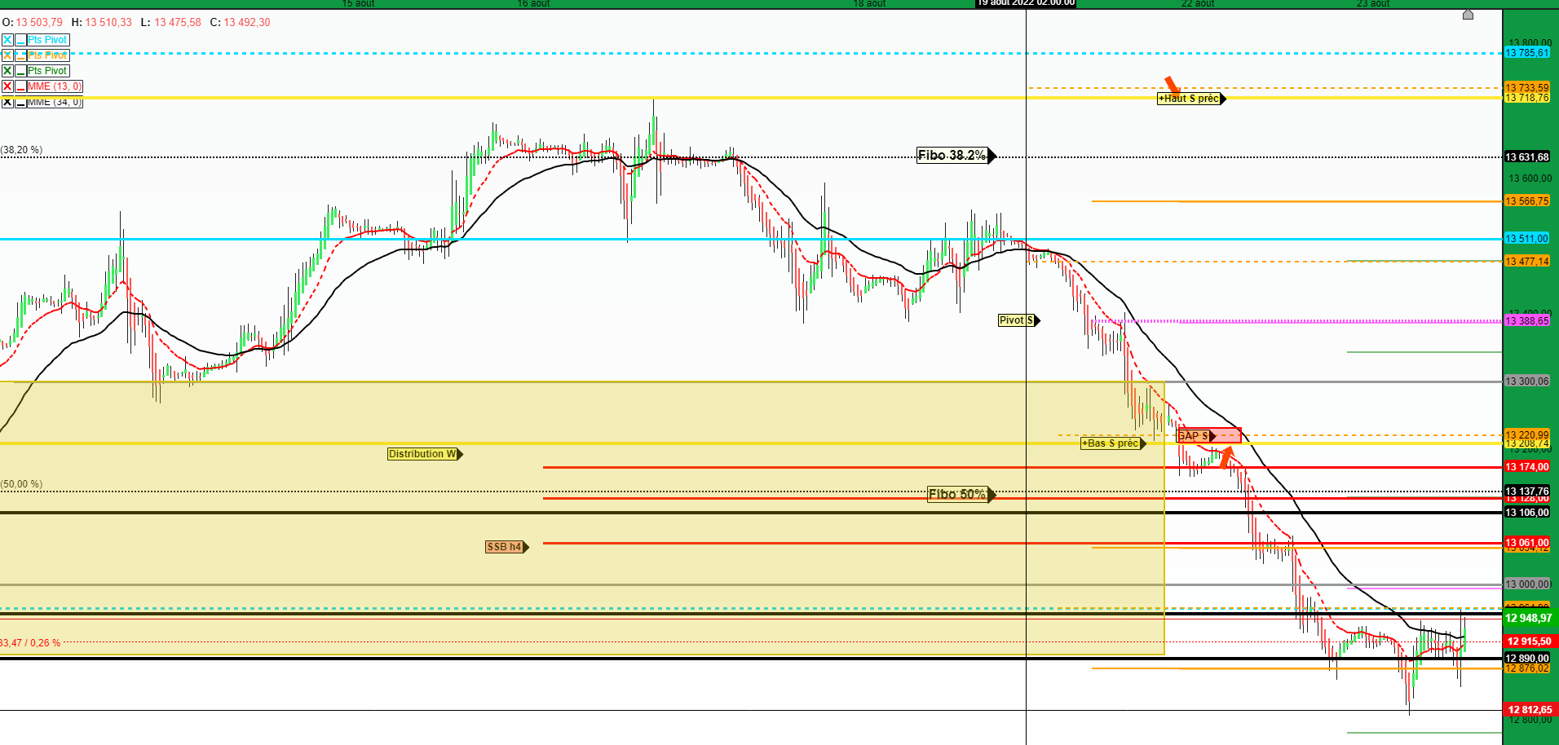The height and width of the screenshot is (745, 1559).
Task: Minimize the cyan Pts Pivot legend entry
Action: [x=20, y=40]
